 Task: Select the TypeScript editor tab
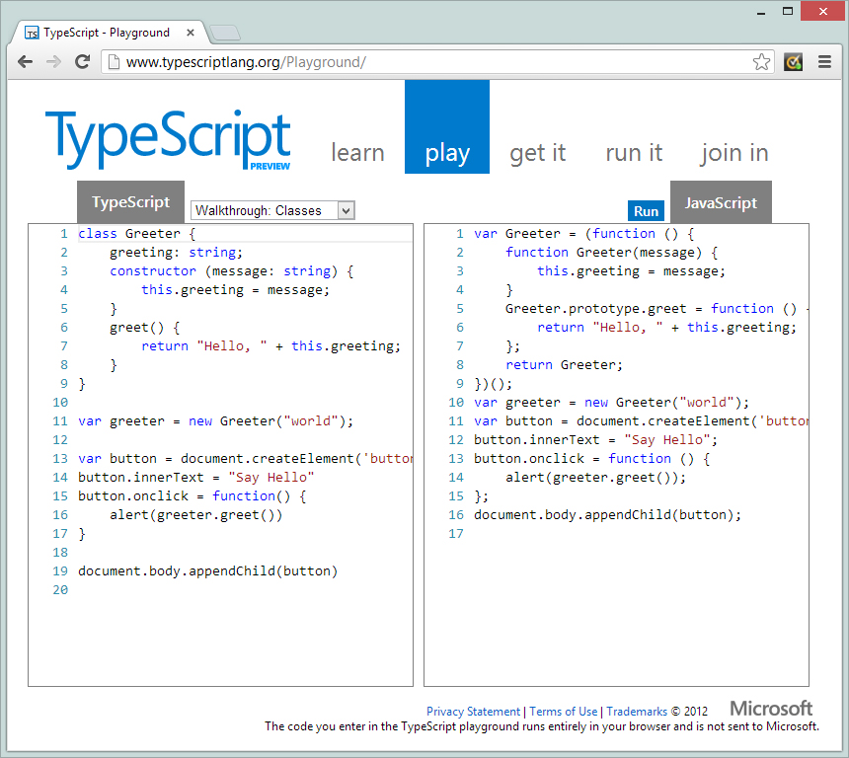130,202
